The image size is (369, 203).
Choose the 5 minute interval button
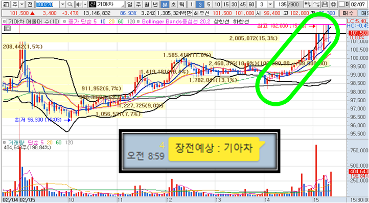(x=209, y=4)
